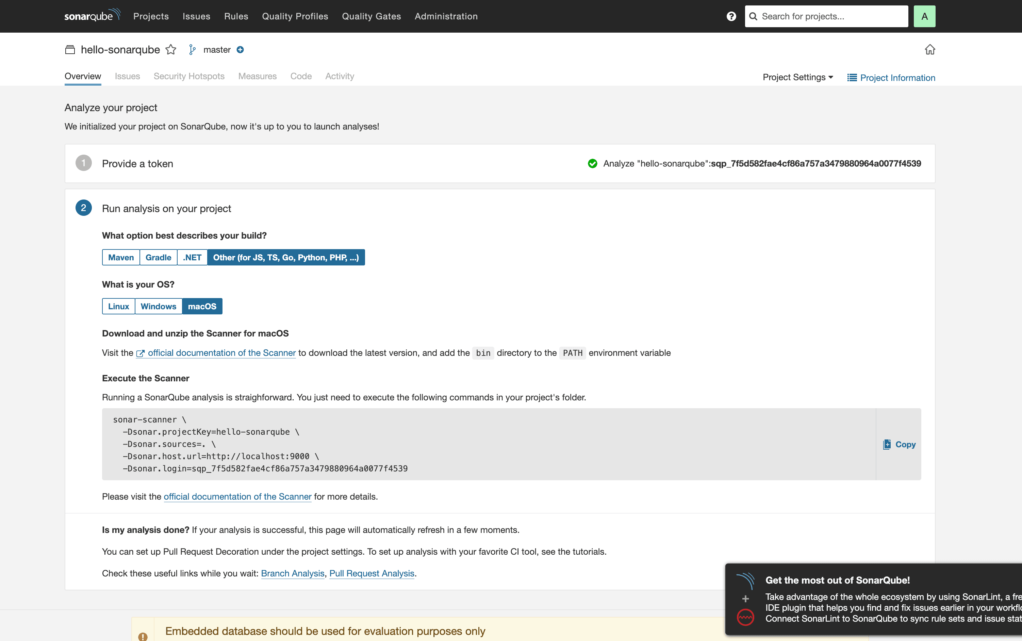Click the SonarQube wave icon in promo popup
The image size is (1022, 641).
click(745, 581)
